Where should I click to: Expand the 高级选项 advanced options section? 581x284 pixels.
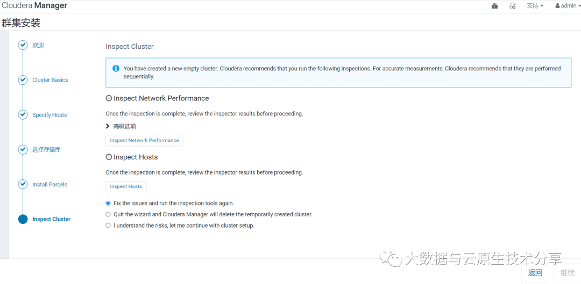[121, 126]
